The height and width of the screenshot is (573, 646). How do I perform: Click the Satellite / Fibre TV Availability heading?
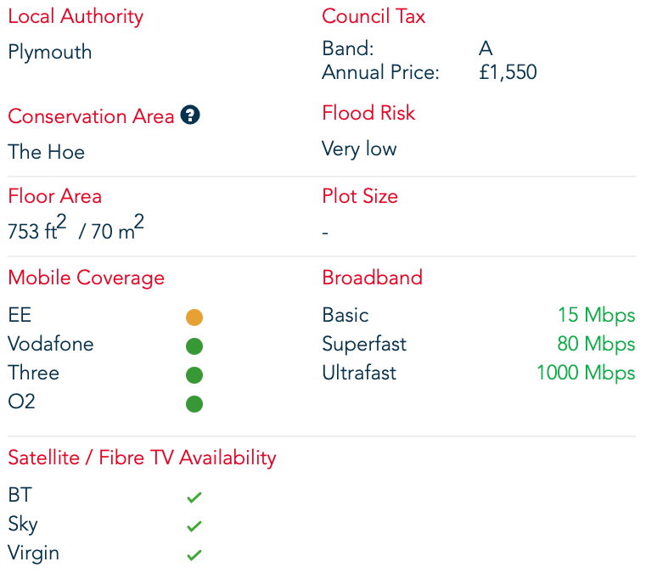point(142,458)
